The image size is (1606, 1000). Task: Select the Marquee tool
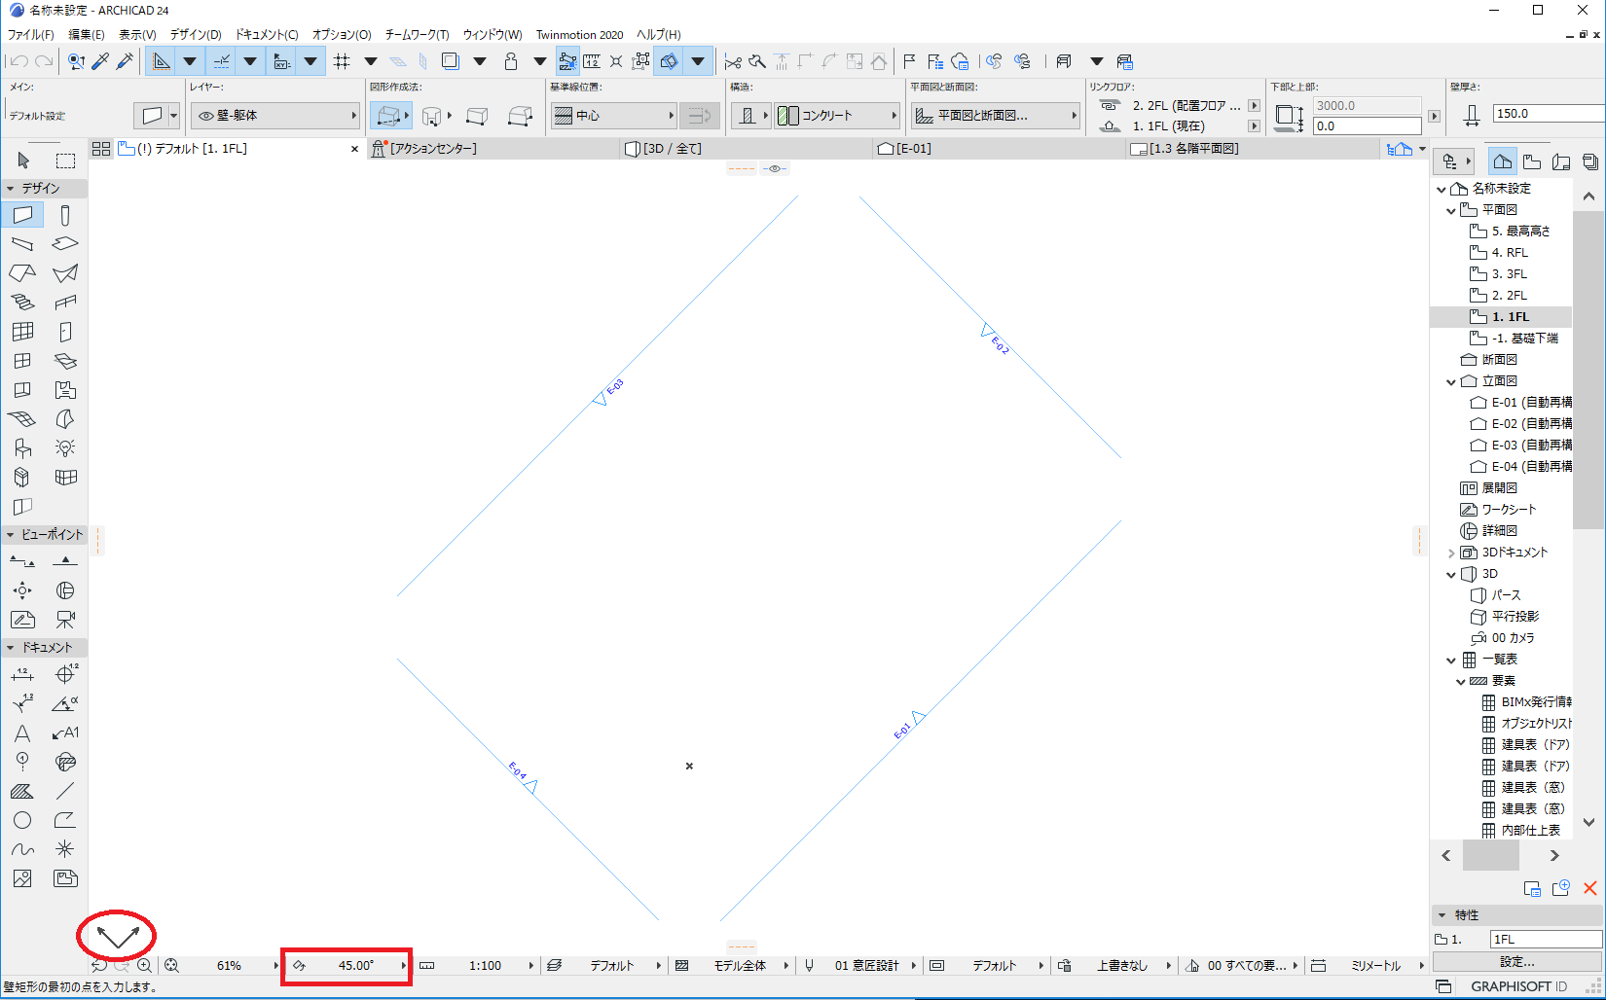click(65, 161)
